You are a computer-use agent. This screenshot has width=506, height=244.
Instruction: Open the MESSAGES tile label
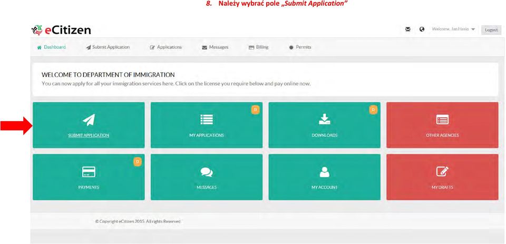click(x=207, y=187)
